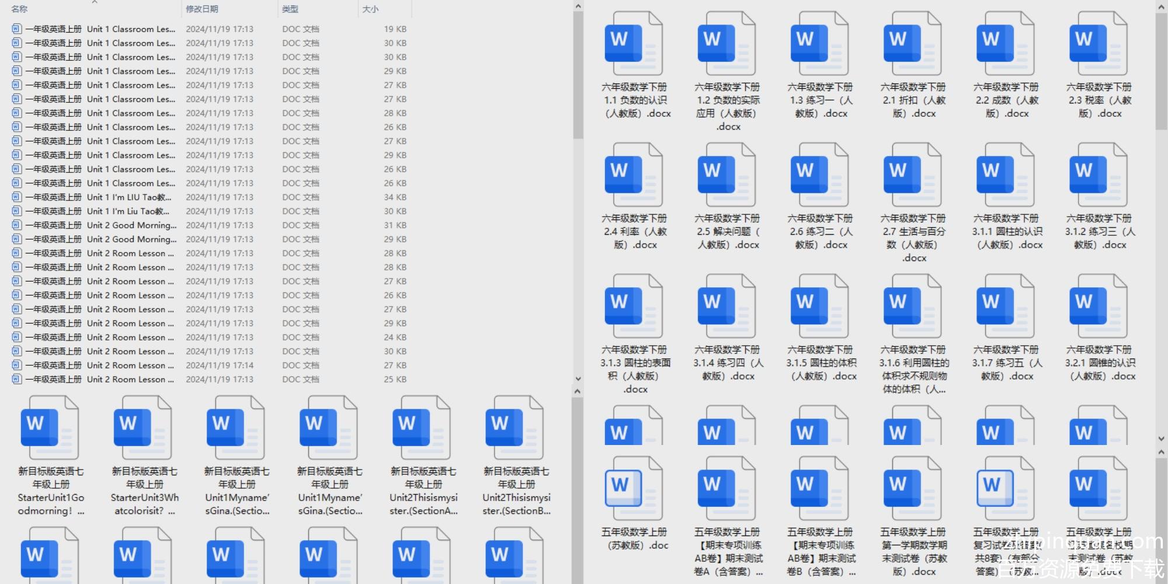Click the down arrow of the 六年级数学 pane scrollbar
Image resolution: width=1168 pixels, height=584 pixels.
click(1161, 439)
